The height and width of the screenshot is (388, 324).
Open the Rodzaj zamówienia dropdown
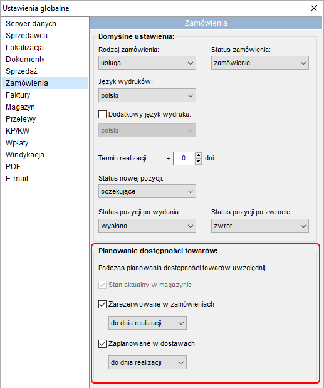(147, 63)
